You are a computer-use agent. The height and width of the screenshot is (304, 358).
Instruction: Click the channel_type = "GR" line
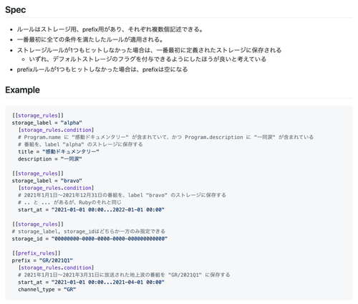click(x=47, y=290)
